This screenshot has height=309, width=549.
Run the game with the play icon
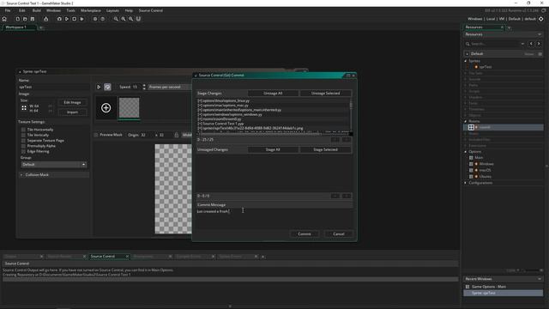click(67, 19)
